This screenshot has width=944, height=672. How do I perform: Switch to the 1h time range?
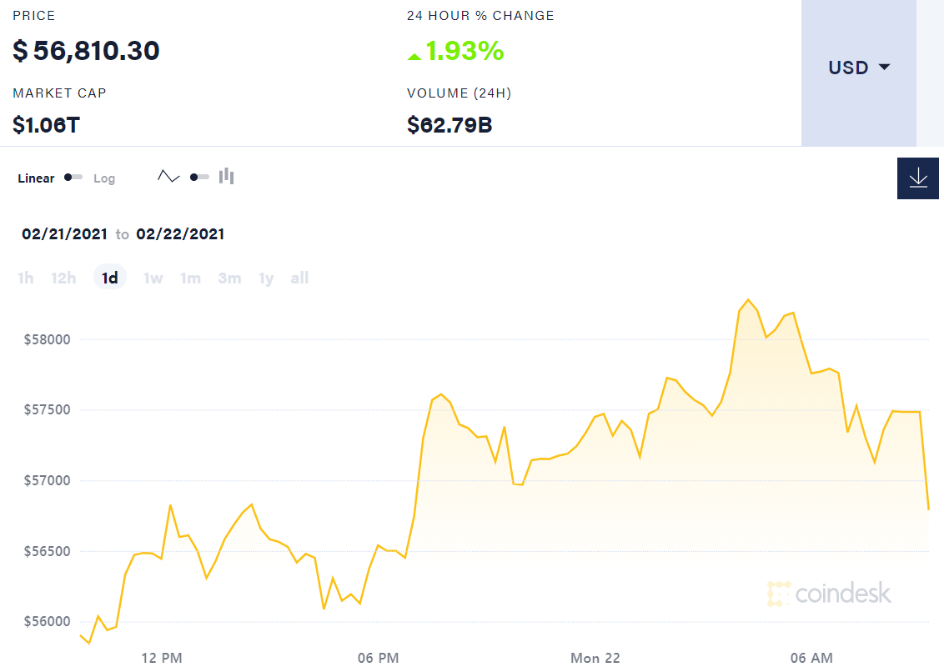pyautogui.click(x=26, y=278)
